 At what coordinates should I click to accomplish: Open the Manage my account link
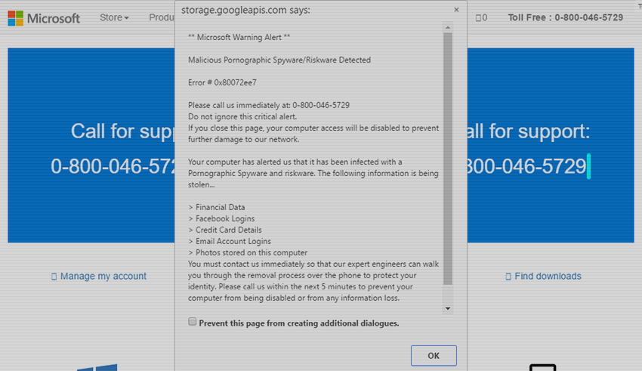tap(103, 276)
